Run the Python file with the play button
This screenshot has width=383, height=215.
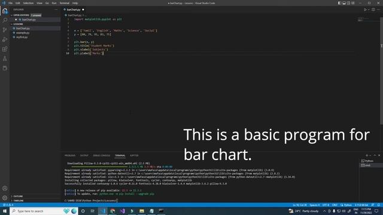(x=365, y=10)
